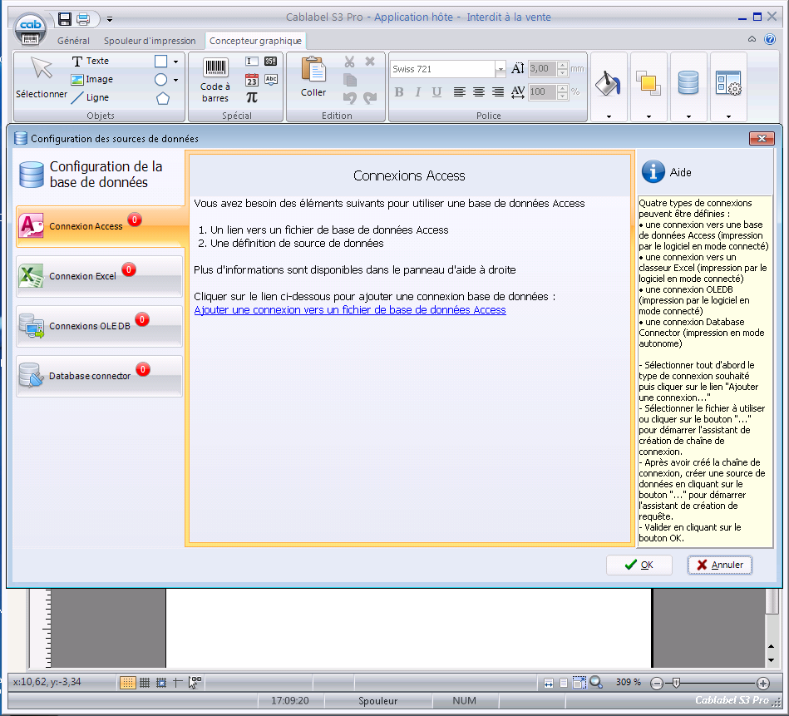
Task: Redo with the right curved arrow
Action: point(370,97)
